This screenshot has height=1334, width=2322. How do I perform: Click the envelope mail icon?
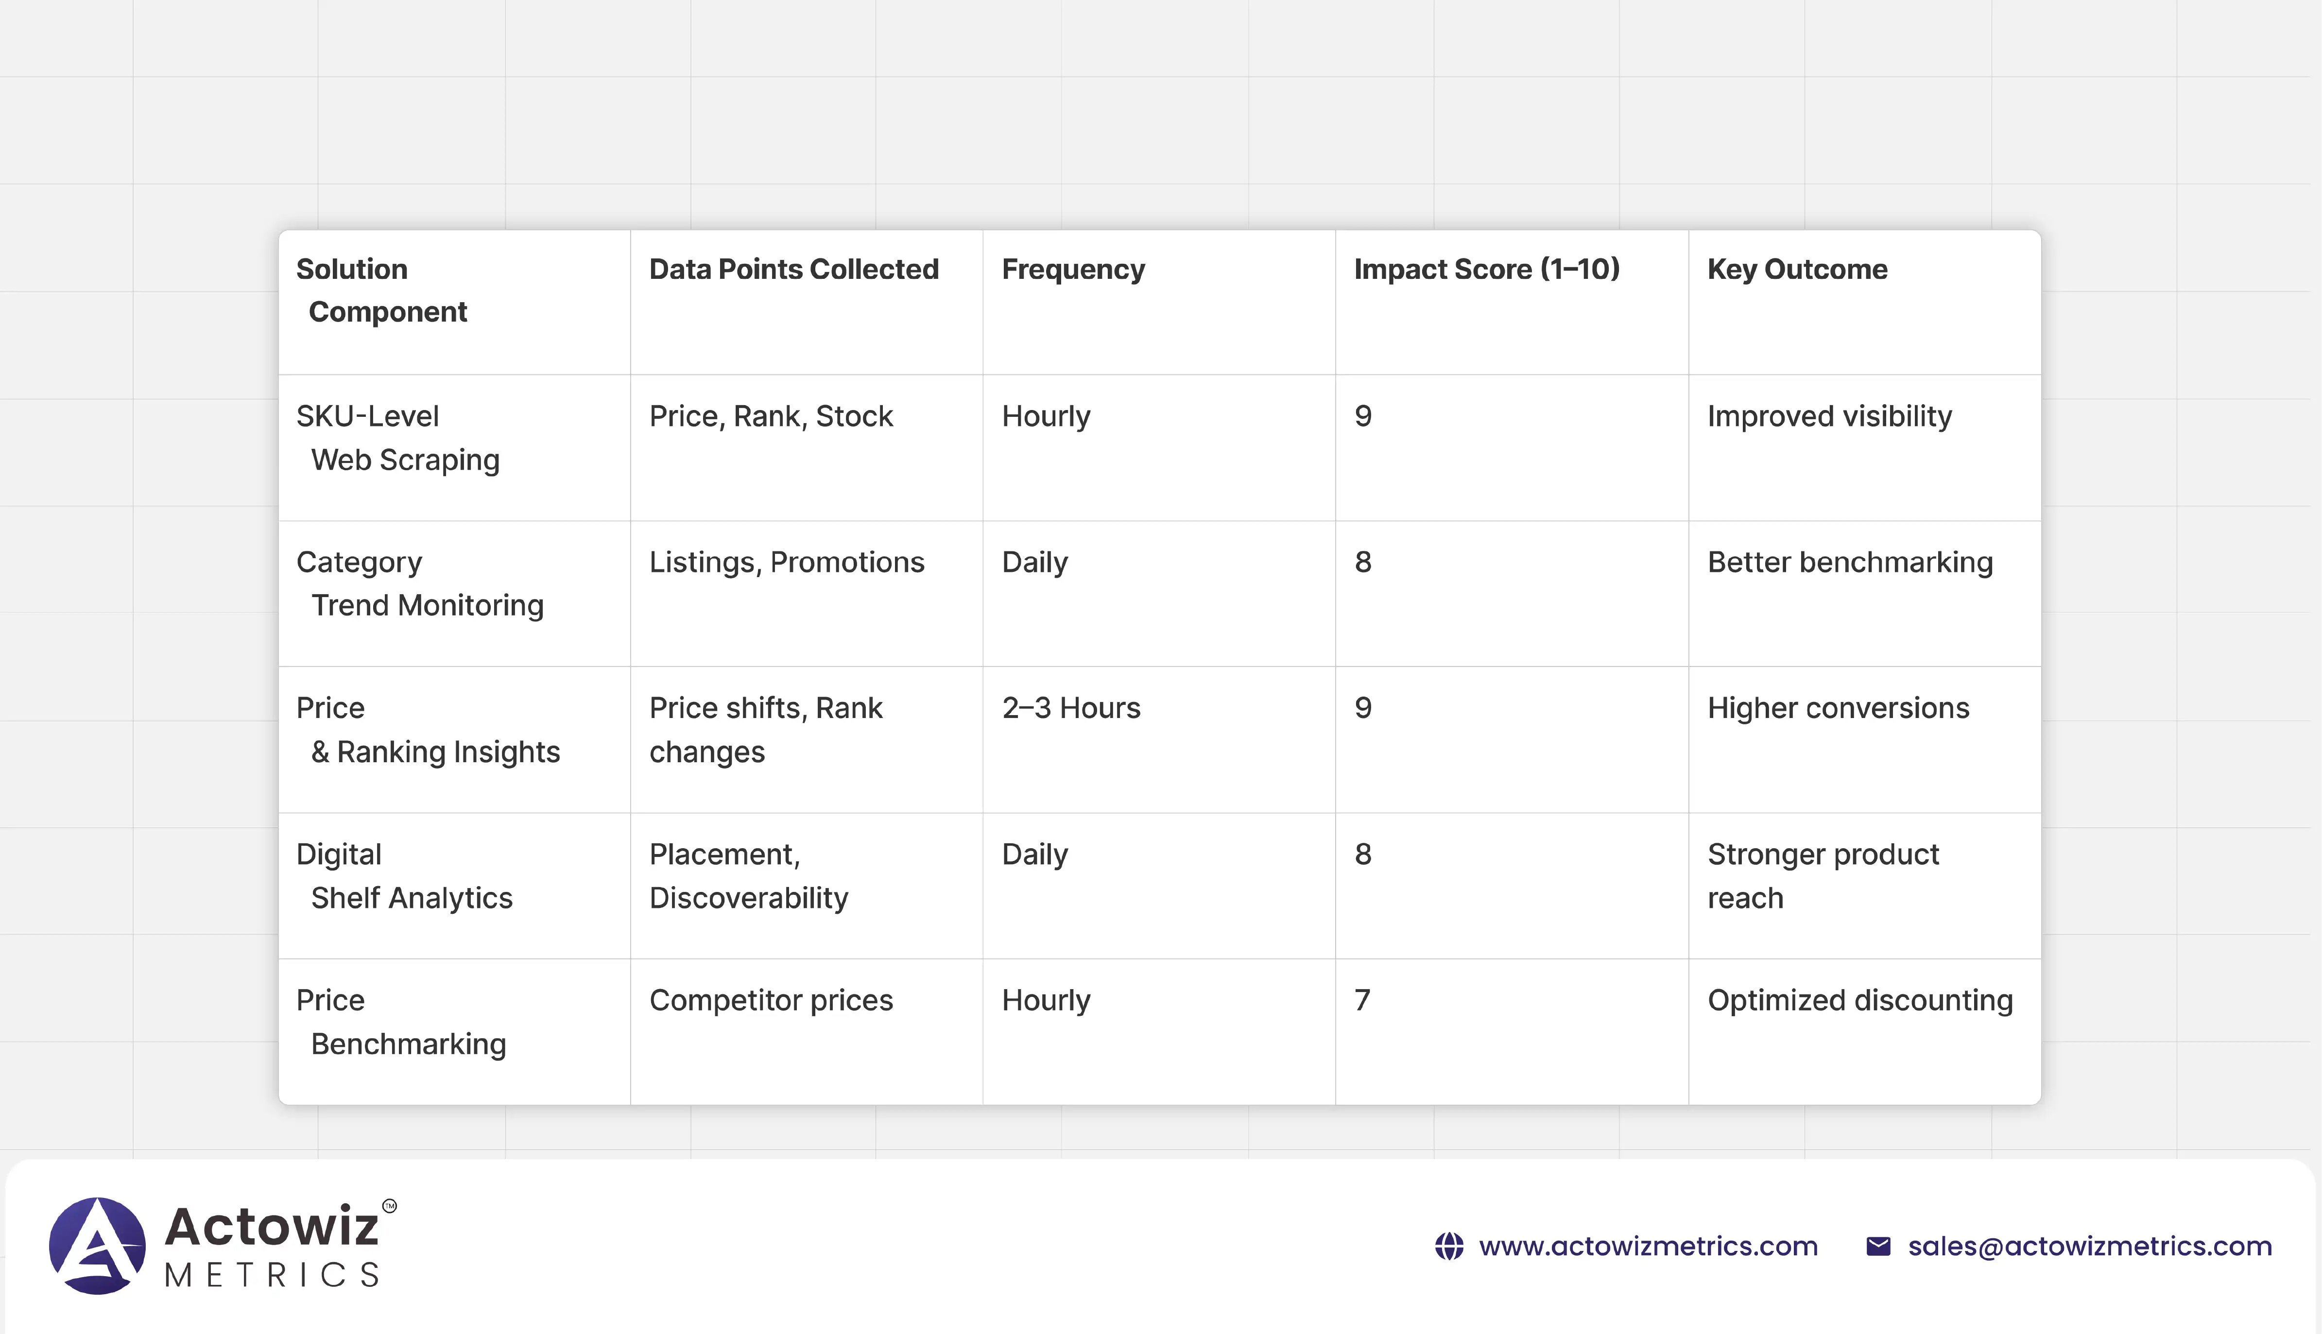point(1877,1246)
